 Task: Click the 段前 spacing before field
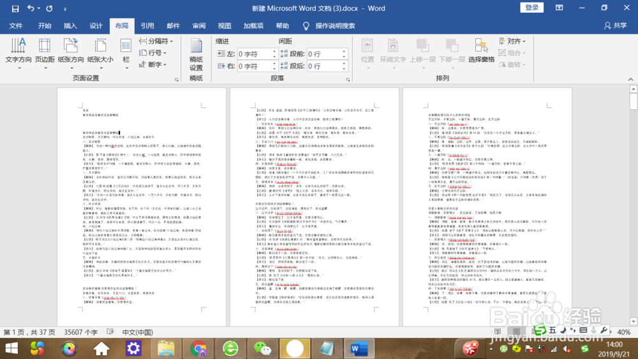(x=324, y=54)
